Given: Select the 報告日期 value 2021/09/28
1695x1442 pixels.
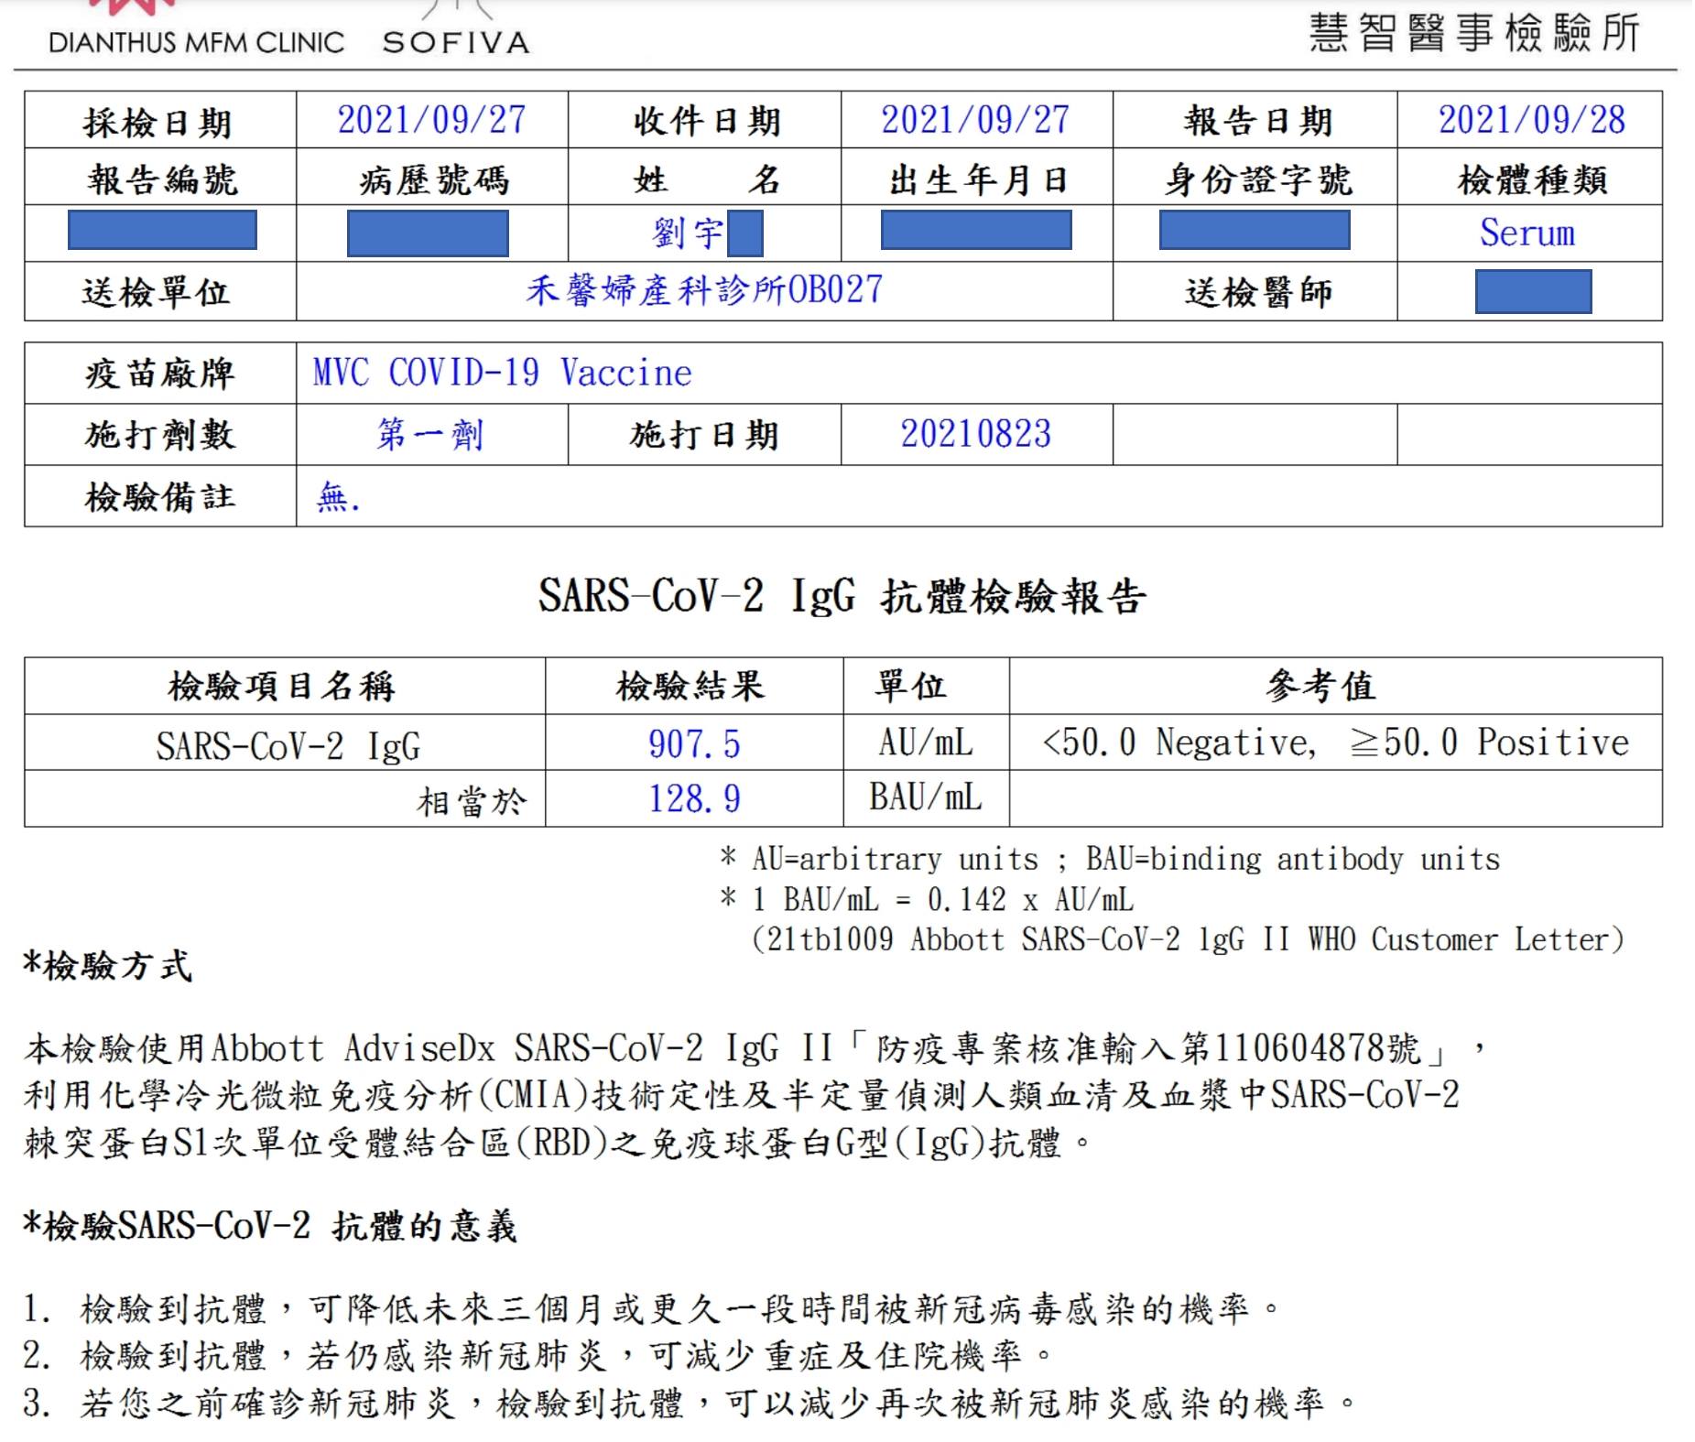Looking at the screenshot, I should pyautogui.click(x=1531, y=120).
